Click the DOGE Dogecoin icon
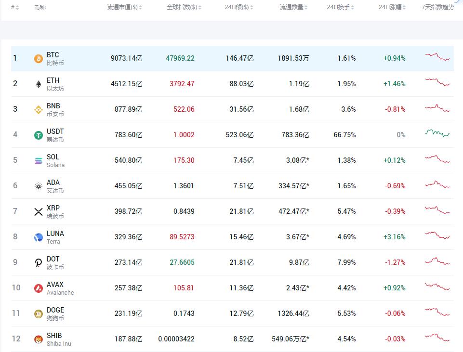Image resolution: width=463 pixels, height=352 pixels. (x=39, y=314)
